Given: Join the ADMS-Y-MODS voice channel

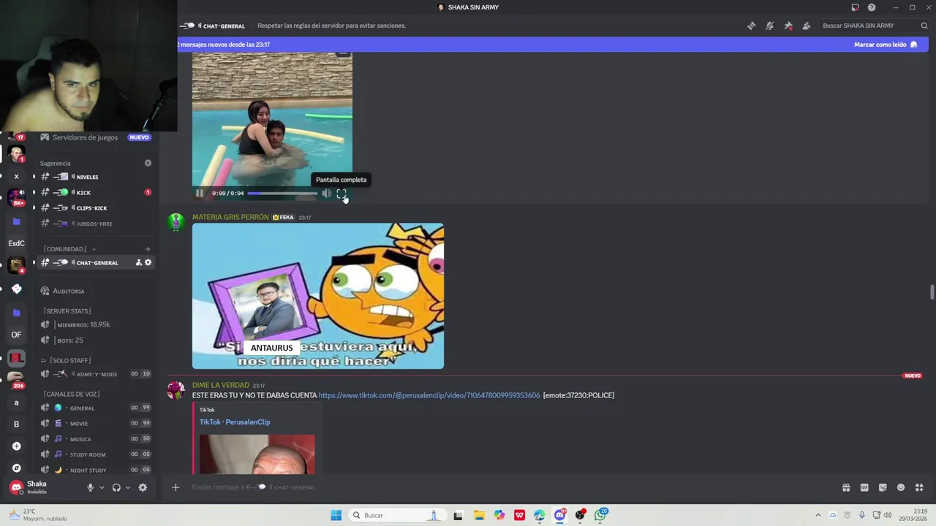Looking at the screenshot, I should 95,374.
